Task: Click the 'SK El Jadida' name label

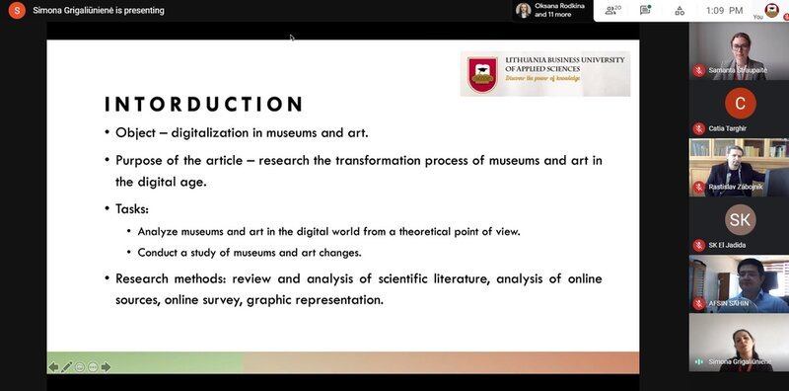Action: point(727,246)
